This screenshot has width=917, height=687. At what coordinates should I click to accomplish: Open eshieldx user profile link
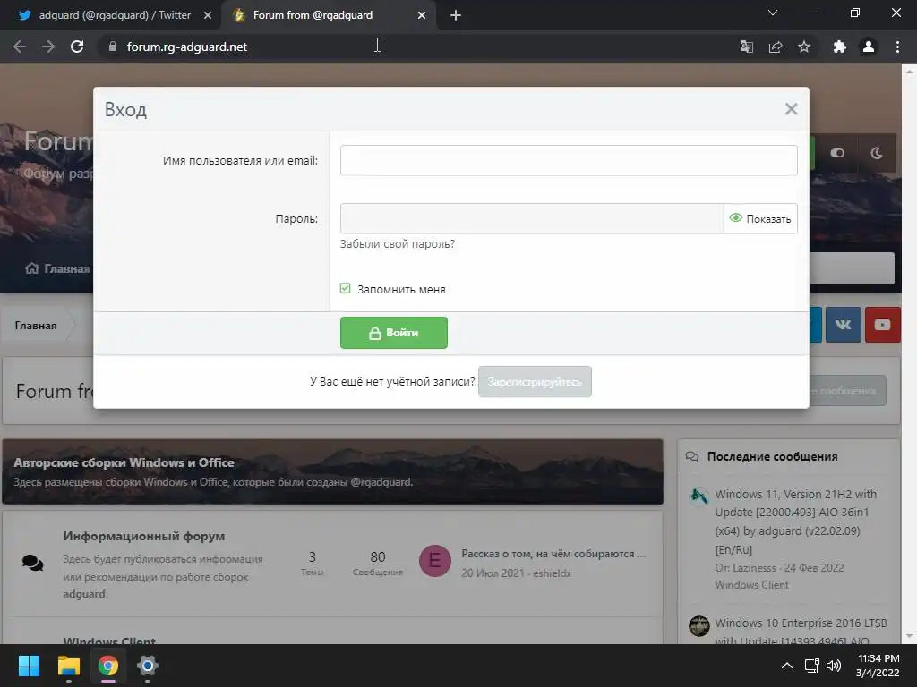coord(552,573)
